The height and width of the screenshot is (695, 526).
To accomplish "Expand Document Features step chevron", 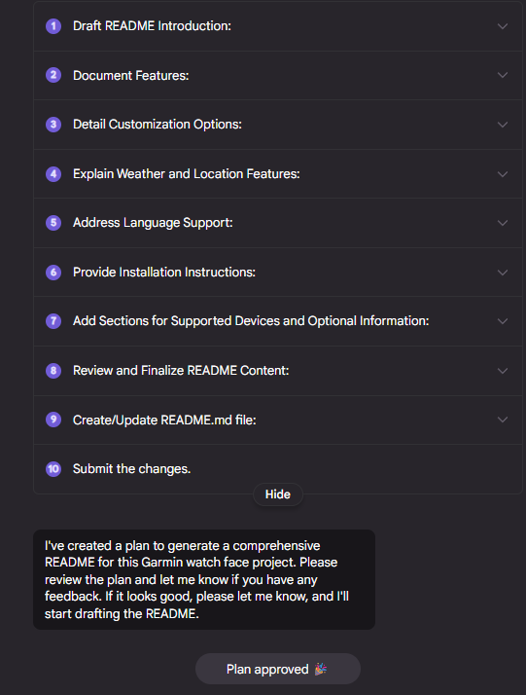I will pos(503,75).
